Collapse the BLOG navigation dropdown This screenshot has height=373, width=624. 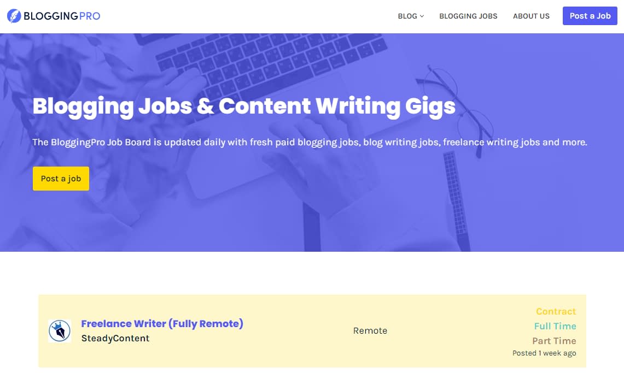(x=410, y=16)
